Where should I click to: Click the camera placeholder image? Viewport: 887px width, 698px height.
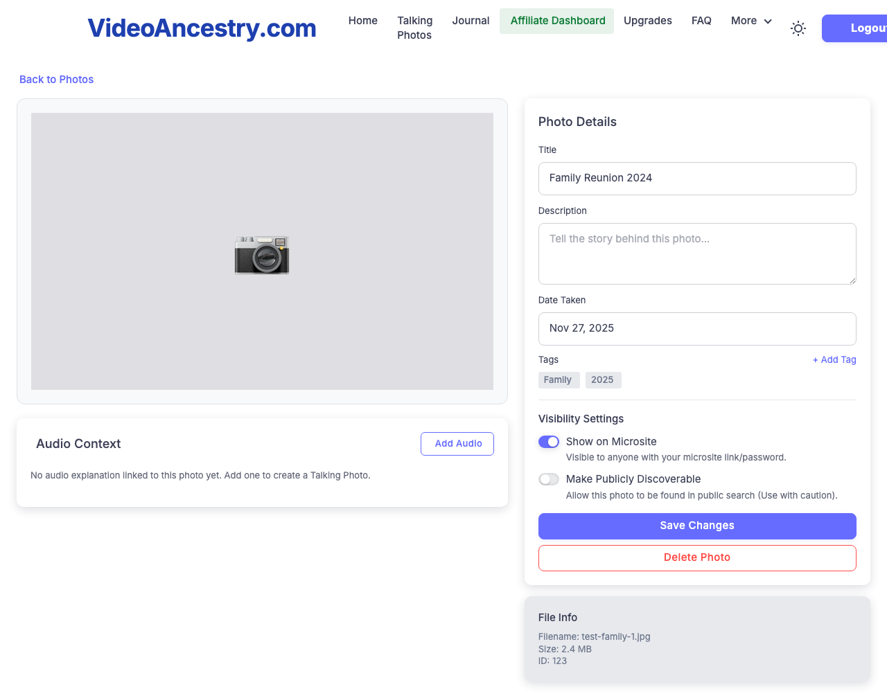(x=262, y=254)
